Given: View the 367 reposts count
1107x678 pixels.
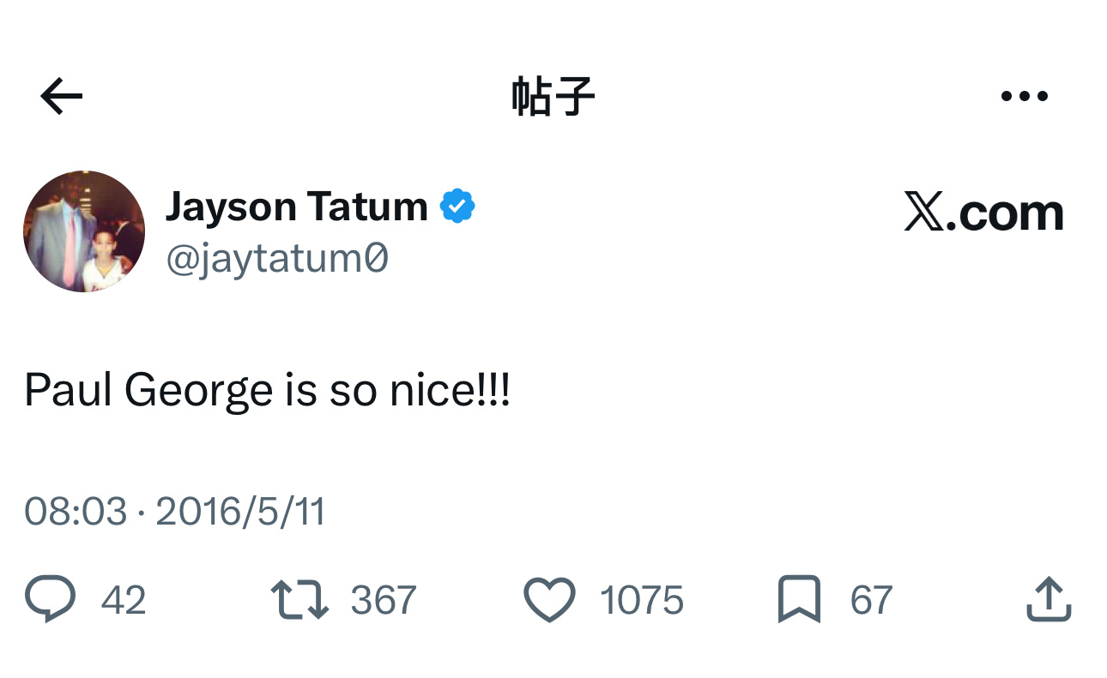Looking at the screenshot, I should point(384,600).
